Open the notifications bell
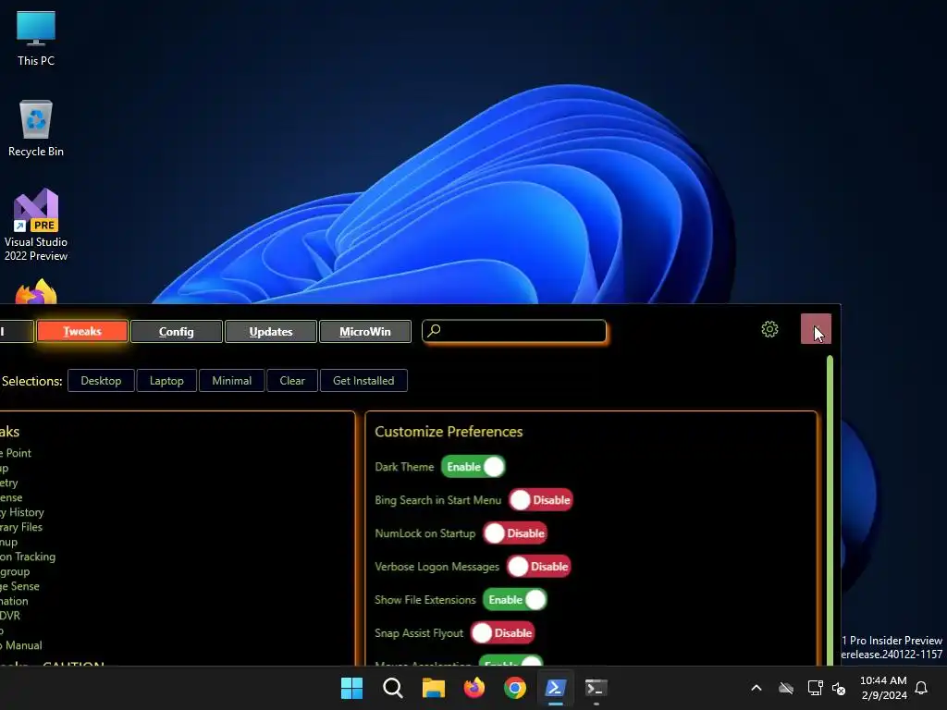 pos(921,688)
